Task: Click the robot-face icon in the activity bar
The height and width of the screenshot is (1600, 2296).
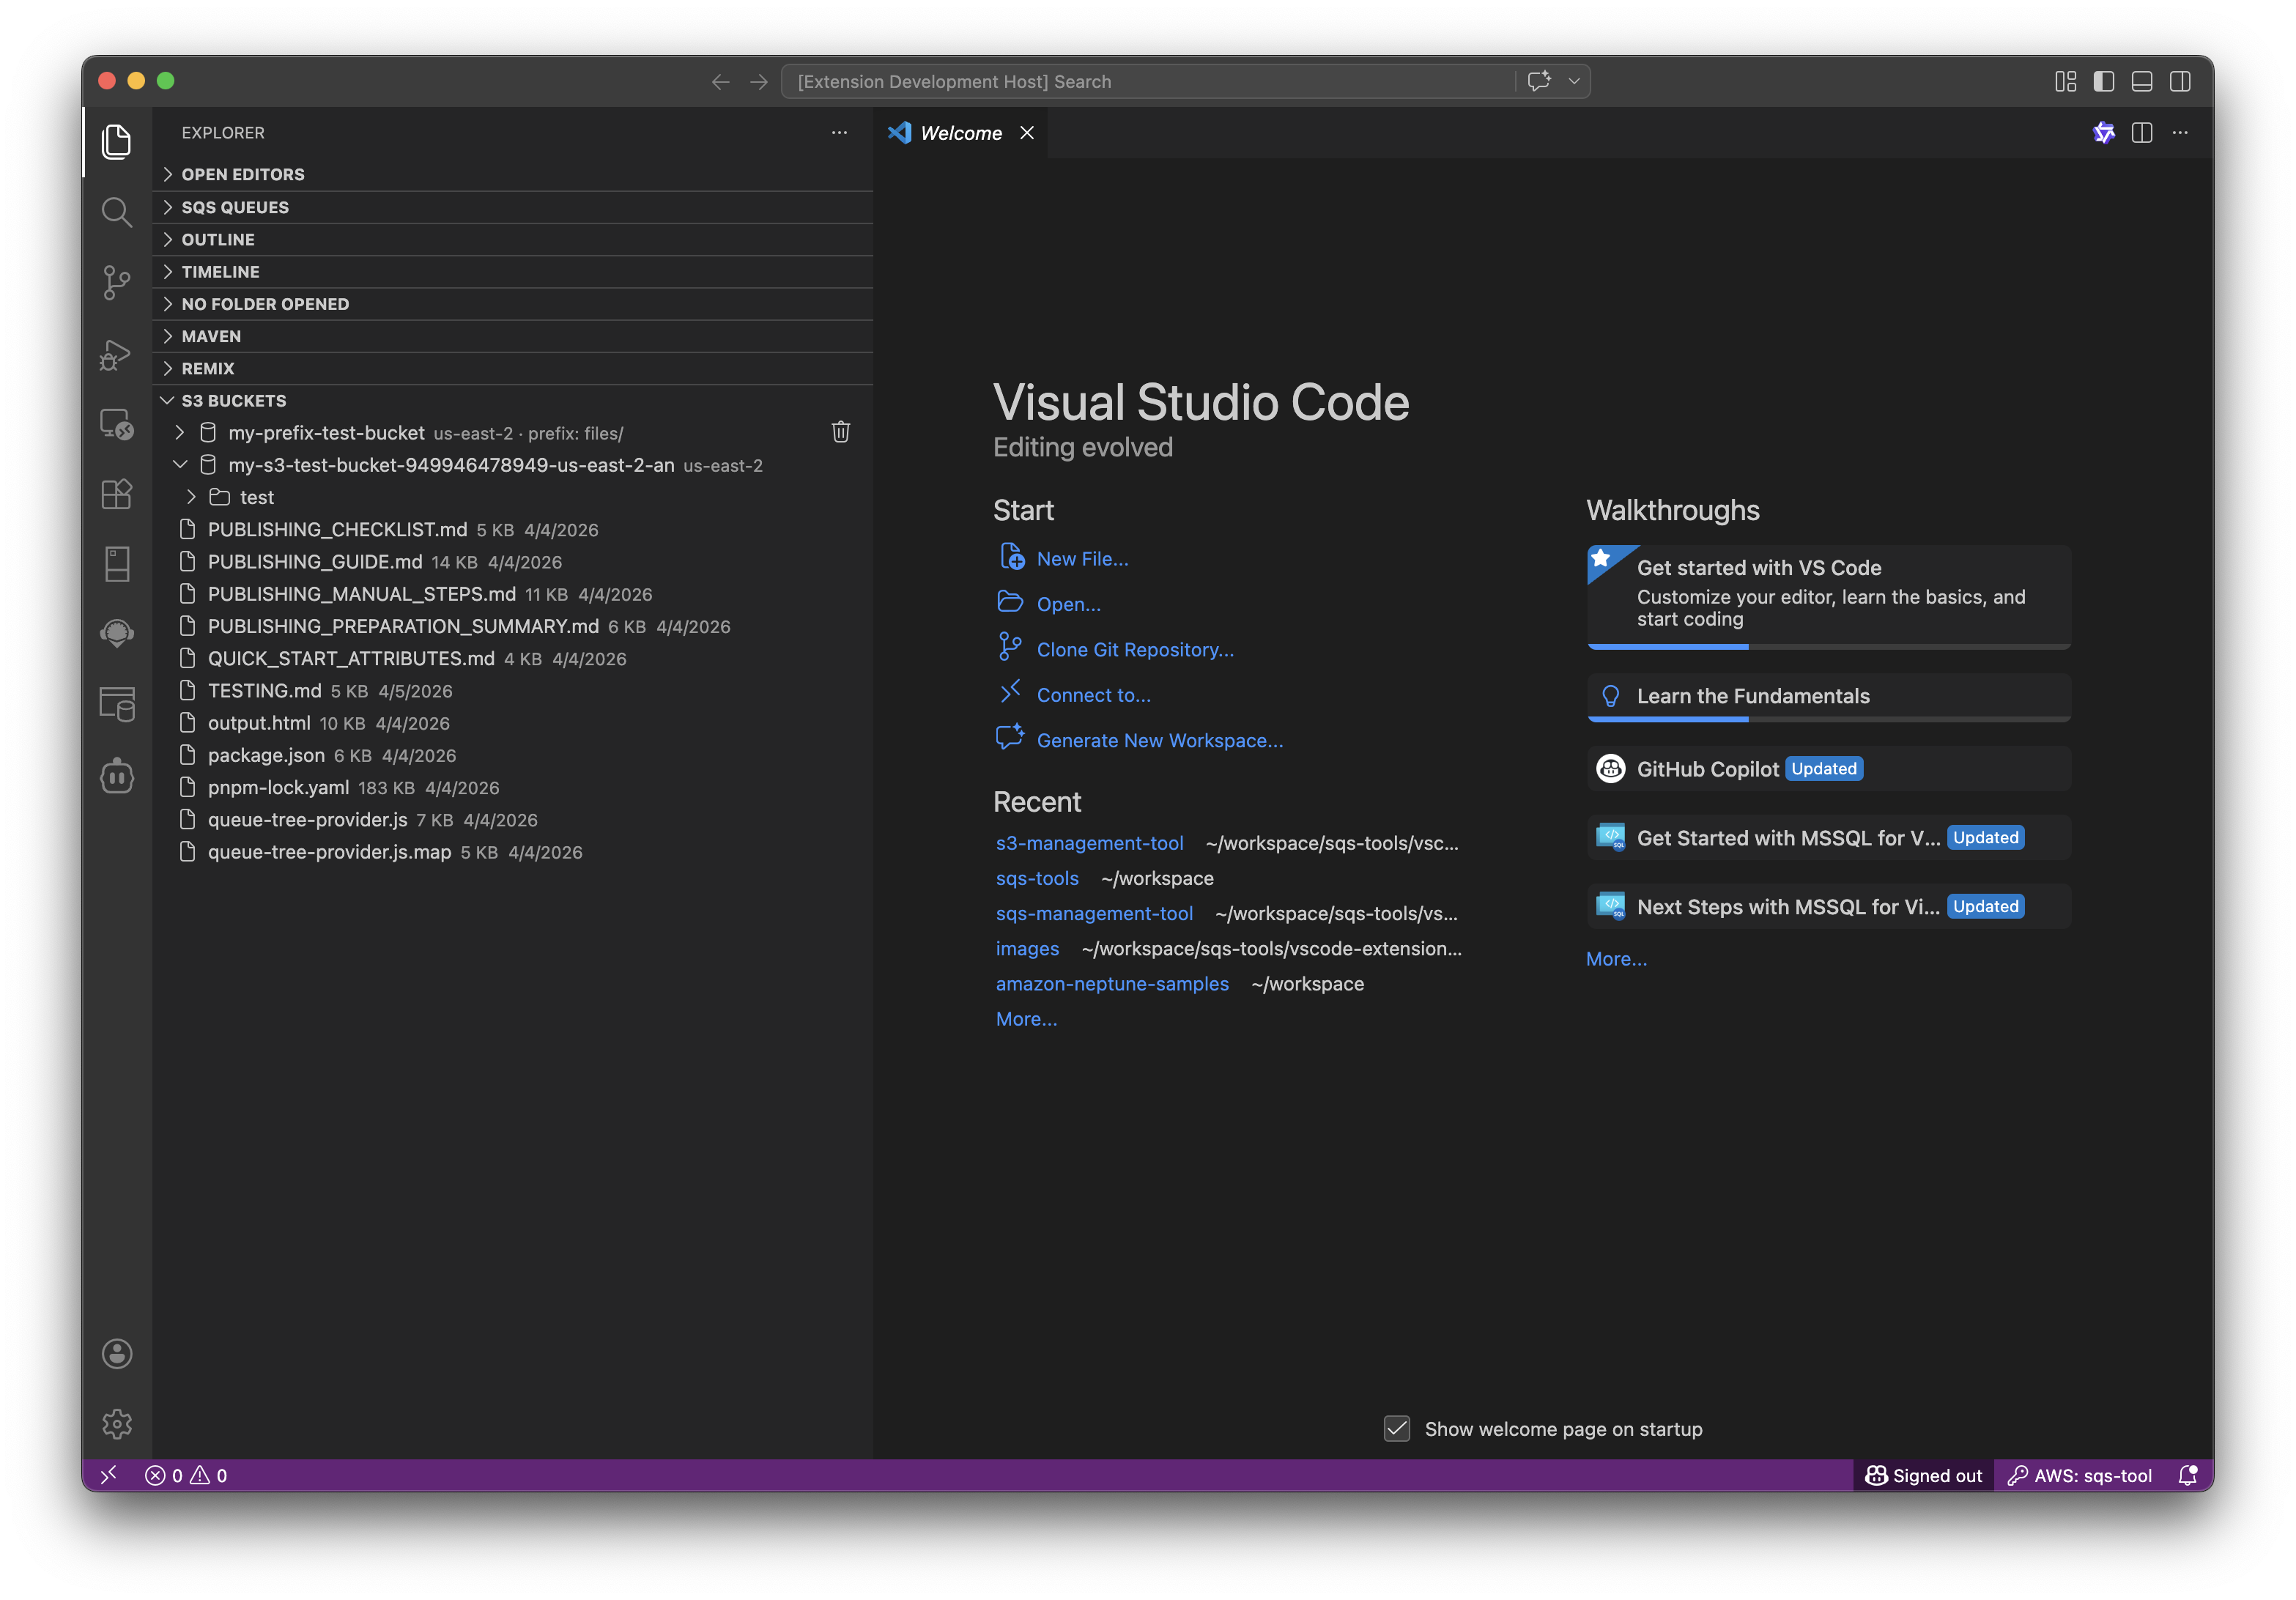Action: coord(117,776)
